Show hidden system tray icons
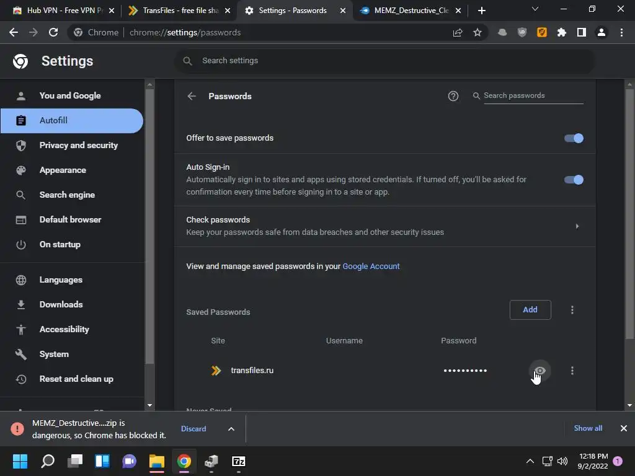This screenshot has height=476, width=635. 530,461
